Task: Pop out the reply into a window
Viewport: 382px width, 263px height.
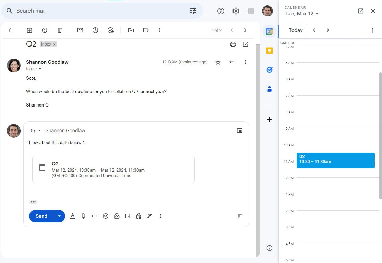Action: (240, 131)
